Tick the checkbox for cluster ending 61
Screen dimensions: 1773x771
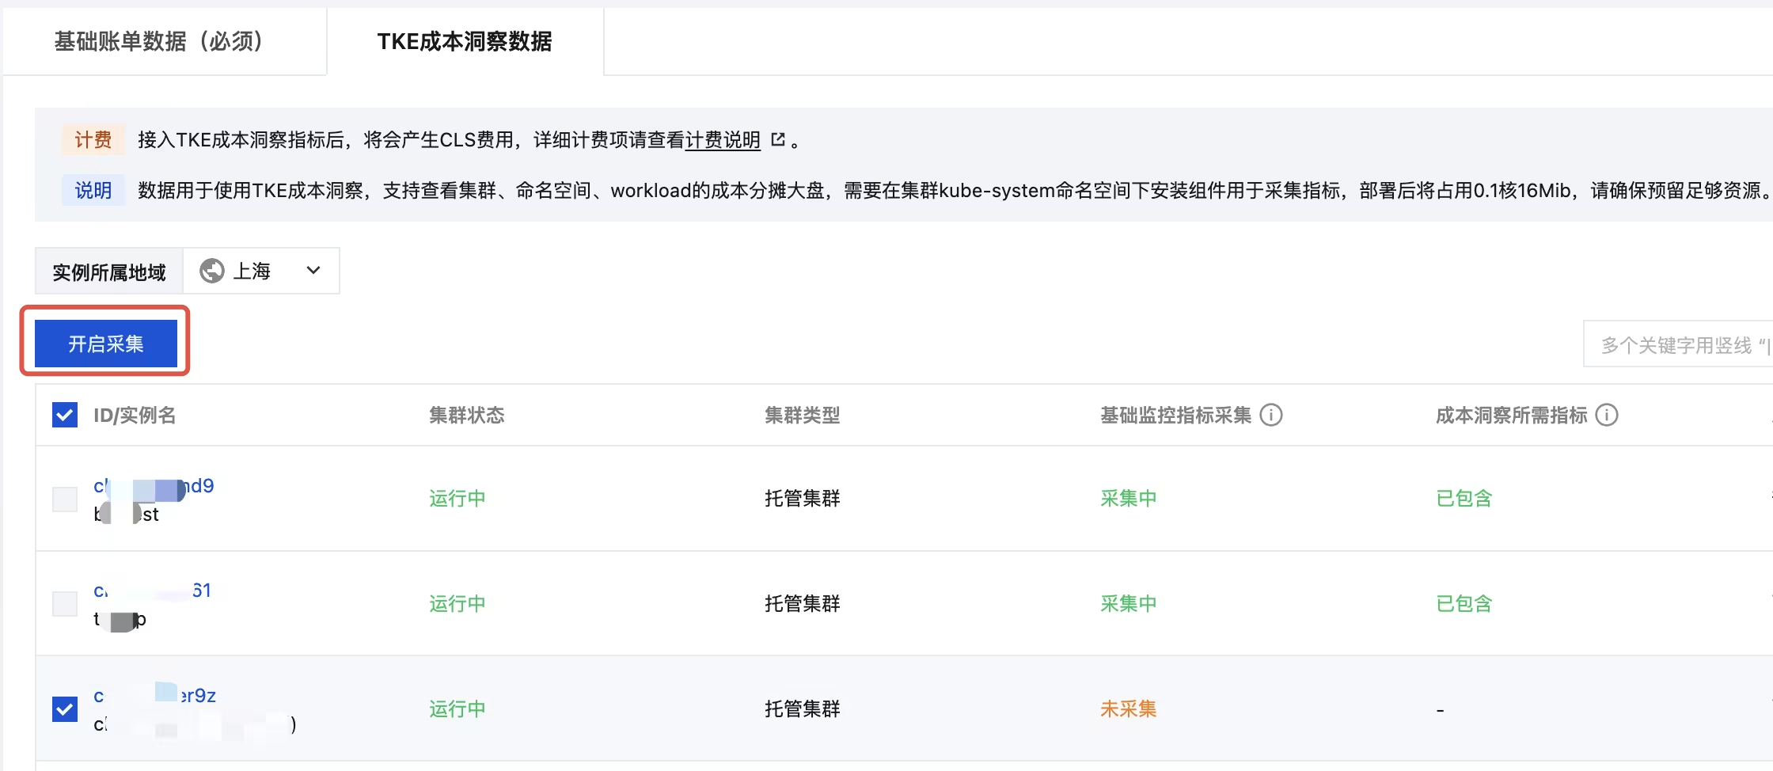(x=65, y=604)
